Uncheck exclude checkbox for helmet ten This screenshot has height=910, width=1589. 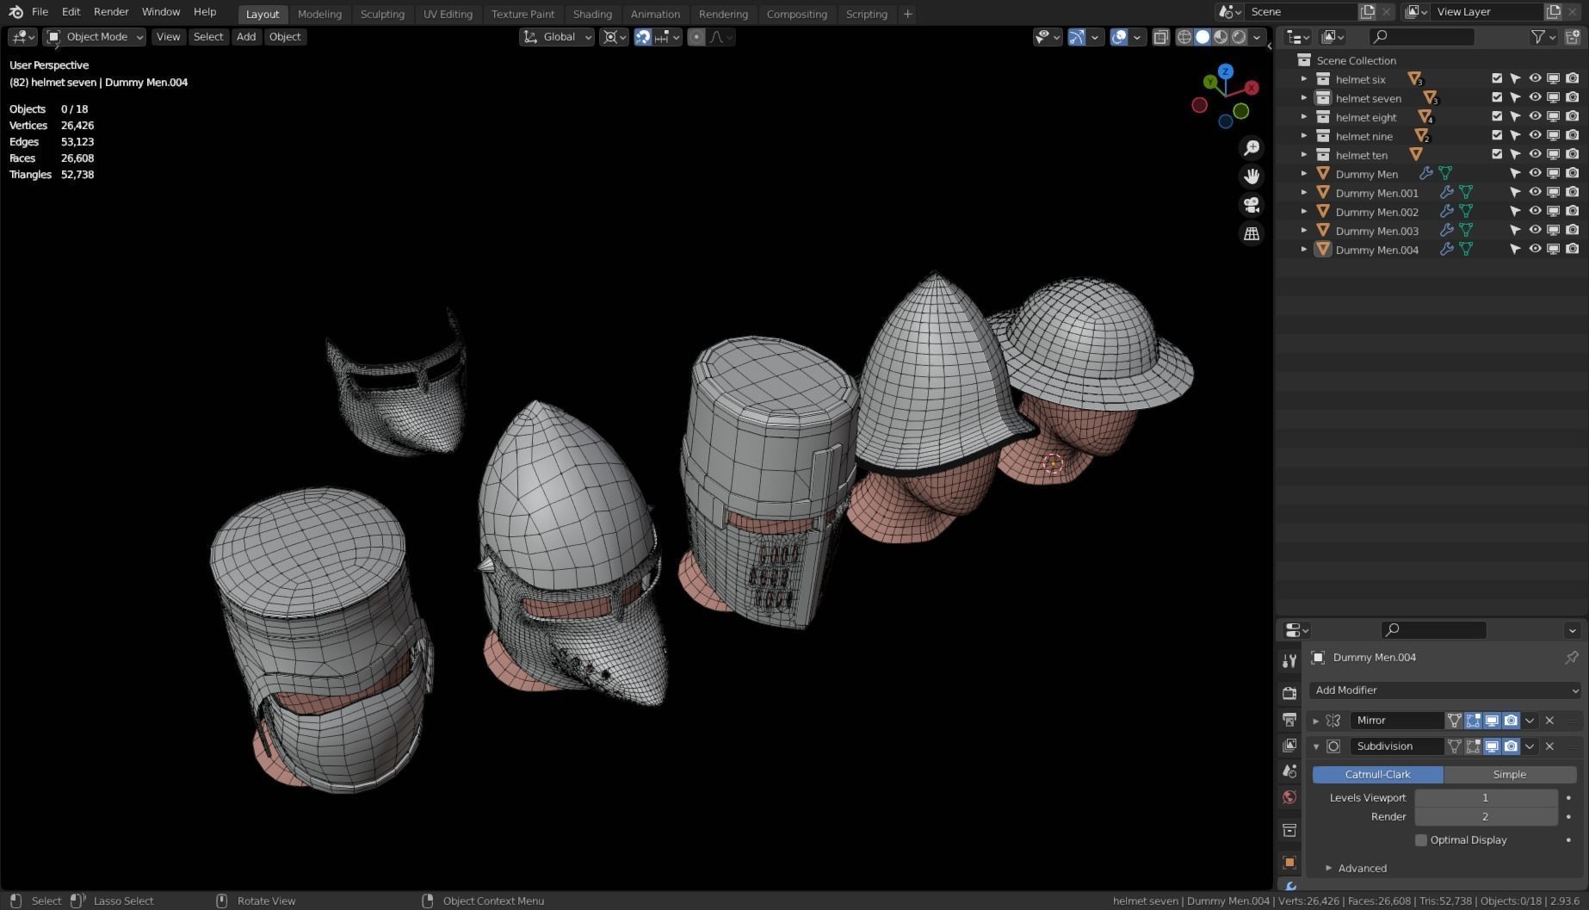[x=1497, y=154]
